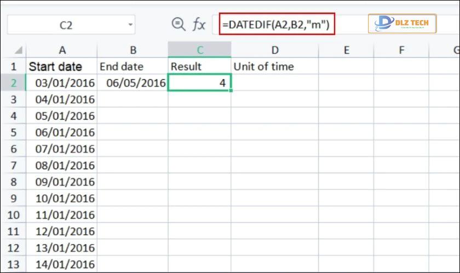The image size is (460, 273).
Task: Click the fill handle of cell C2
Action: point(231,91)
